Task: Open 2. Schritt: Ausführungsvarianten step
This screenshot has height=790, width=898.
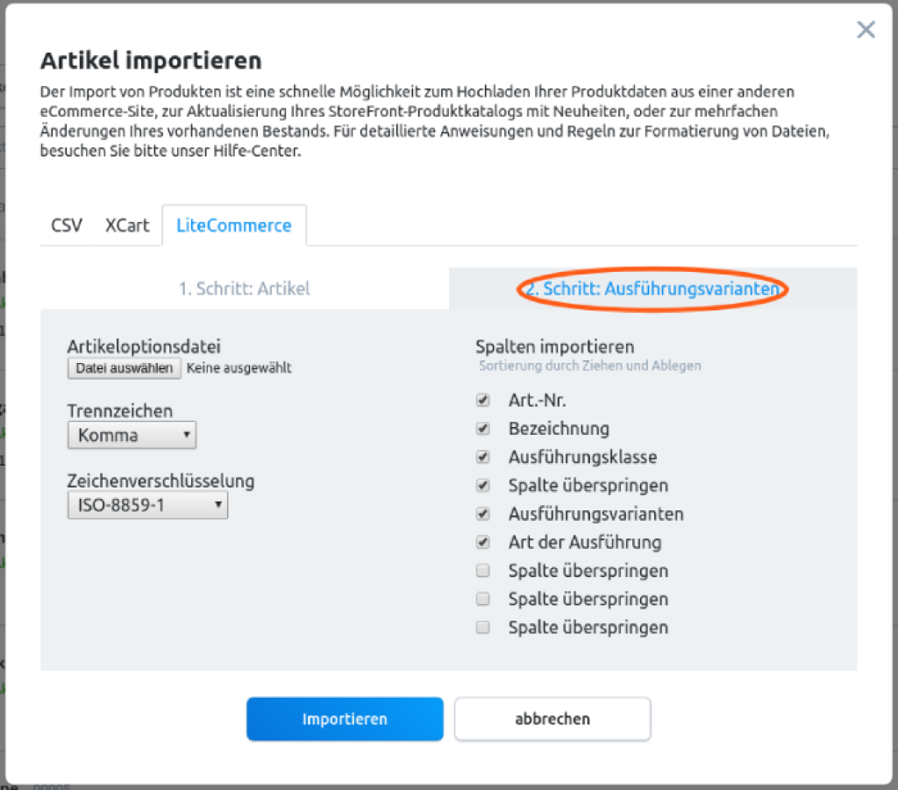Action: pyautogui.click(x=652, y=288)
